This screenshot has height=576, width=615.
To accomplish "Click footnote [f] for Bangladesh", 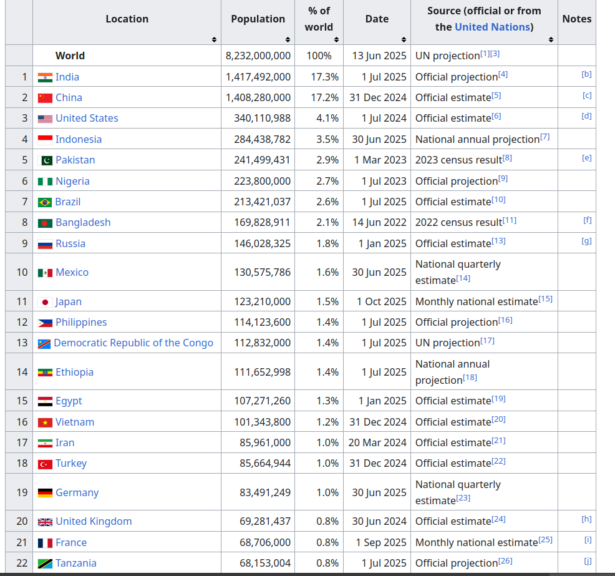I will (587, 220).
